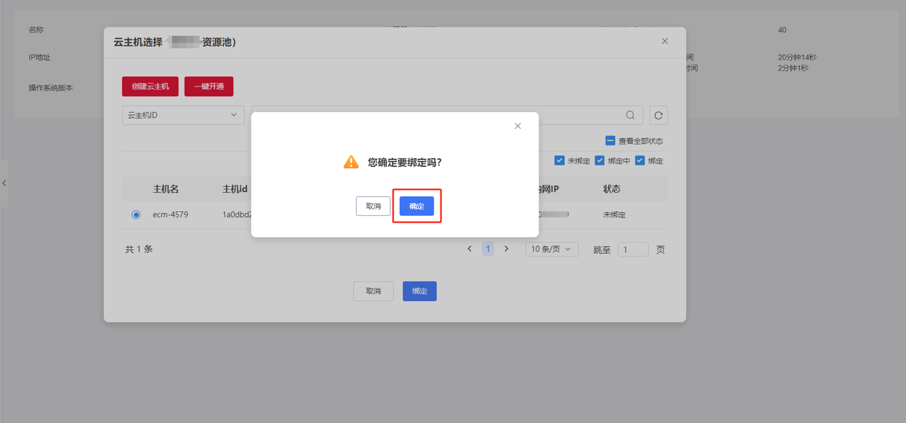Click the X to close the confirm dialog
Screen dimensions: 906x423
[x=517, y=126]
